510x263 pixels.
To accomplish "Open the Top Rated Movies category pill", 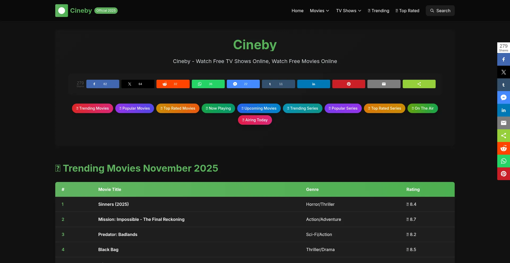I will tap(178, 108).
